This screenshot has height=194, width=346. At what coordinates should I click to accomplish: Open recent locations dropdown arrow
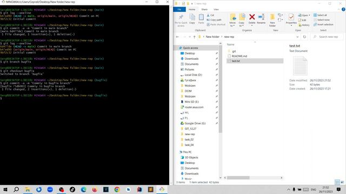(190, 37)
